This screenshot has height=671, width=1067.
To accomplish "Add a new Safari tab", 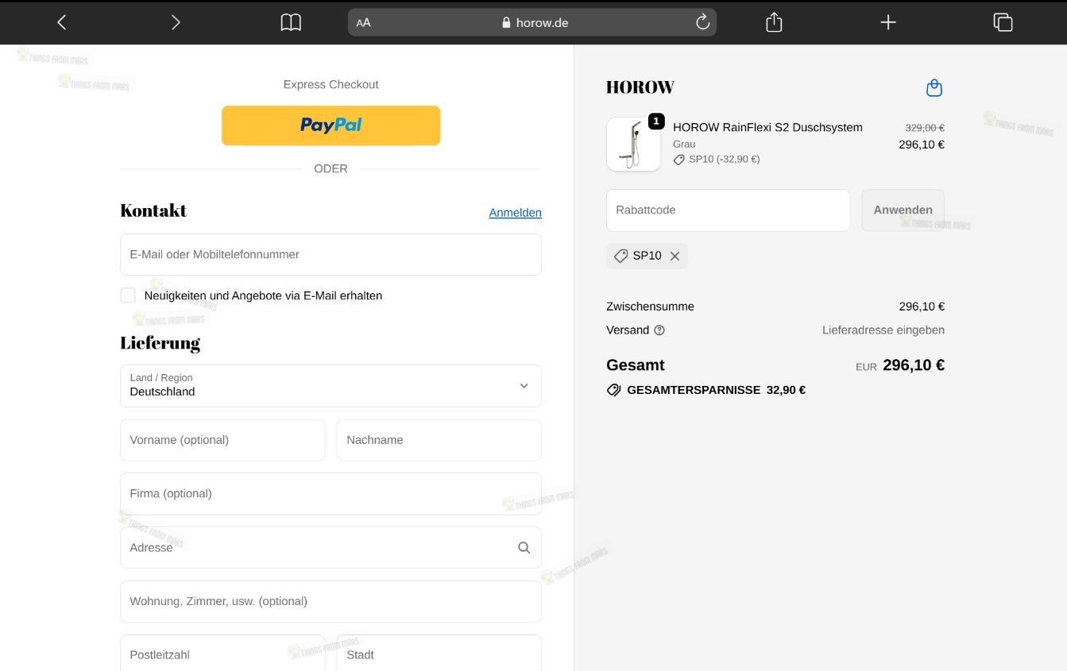I will (888, 22).
